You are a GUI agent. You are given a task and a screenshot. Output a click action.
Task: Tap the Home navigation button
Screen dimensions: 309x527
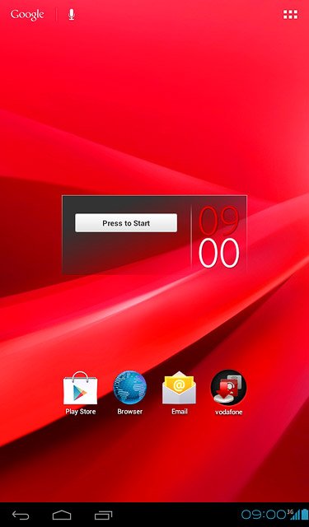[62, 515]
